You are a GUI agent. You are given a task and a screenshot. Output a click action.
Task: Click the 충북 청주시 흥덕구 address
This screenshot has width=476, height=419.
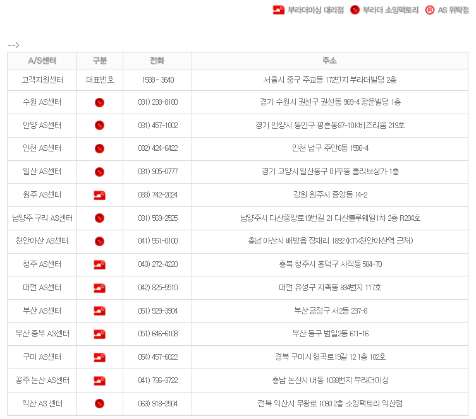point(330,264)
